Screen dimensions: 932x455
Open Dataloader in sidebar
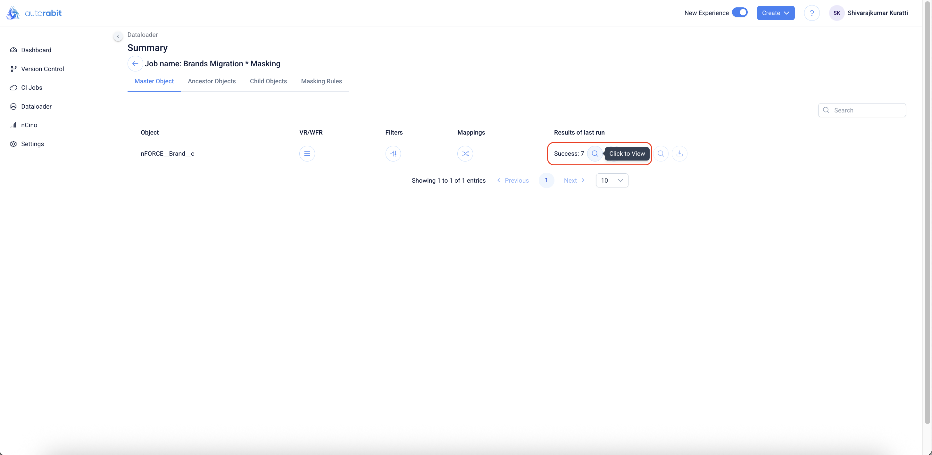36,106
